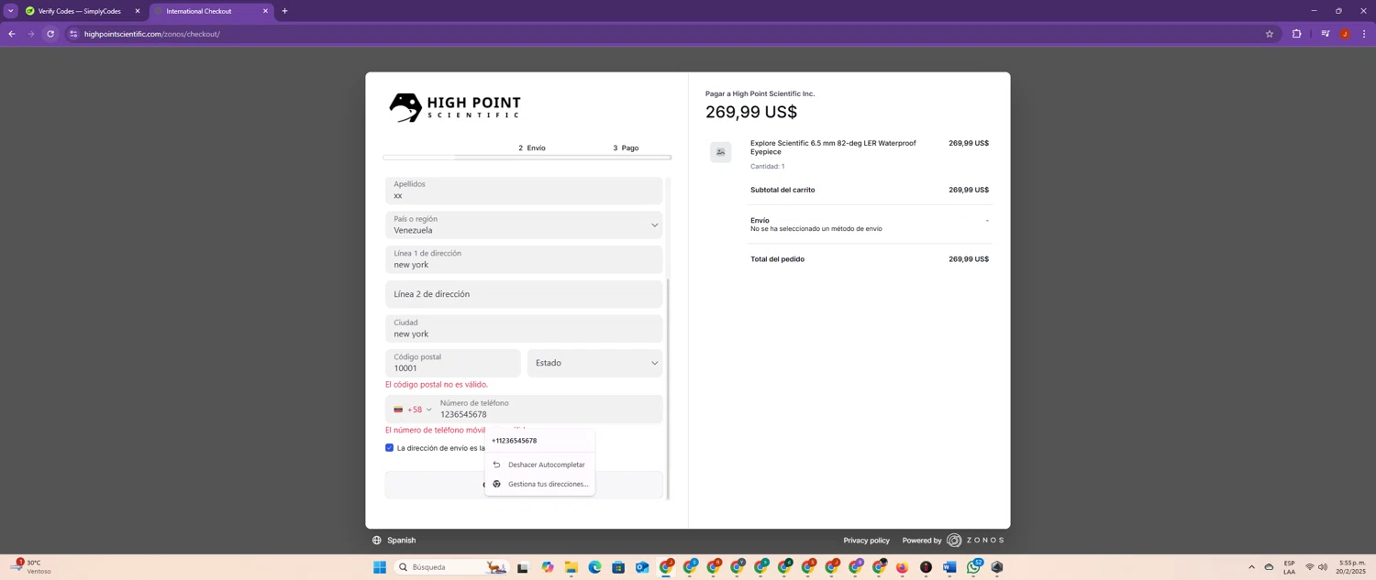Open the tab search dropdown arrow
The width and height of the screenshot is (1376, 580).
click(11, 11)
